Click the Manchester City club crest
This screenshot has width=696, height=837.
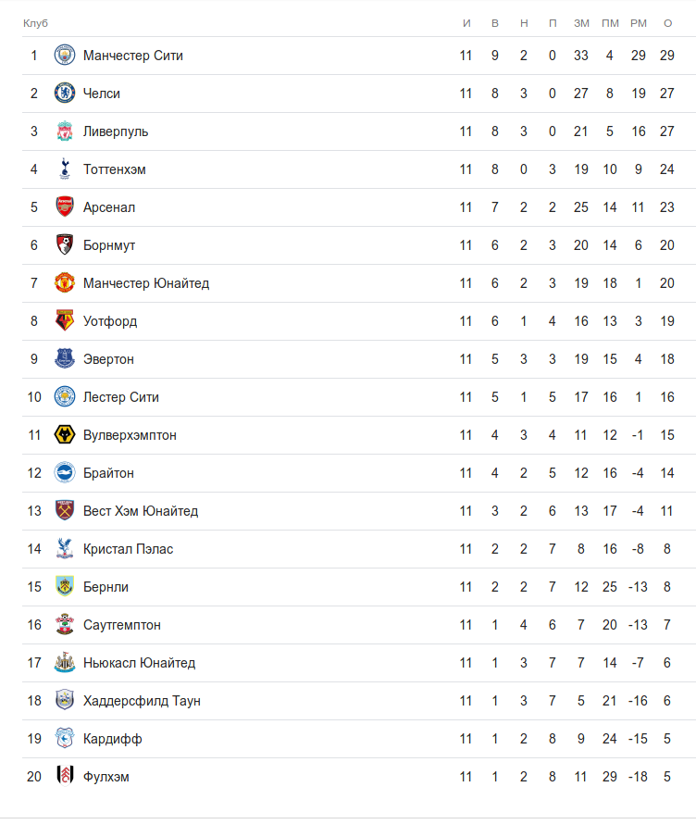[x=65, y=56]
